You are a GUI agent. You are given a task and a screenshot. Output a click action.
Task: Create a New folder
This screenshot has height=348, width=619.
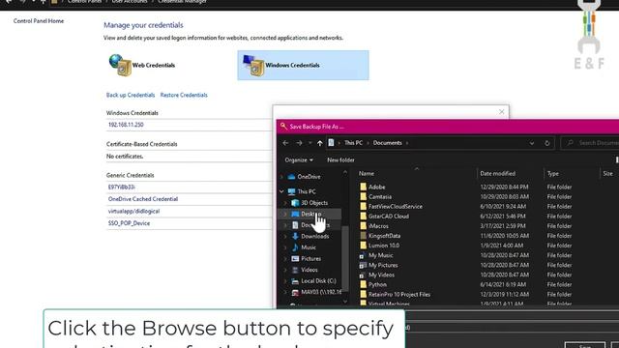[x=340, y=160]
